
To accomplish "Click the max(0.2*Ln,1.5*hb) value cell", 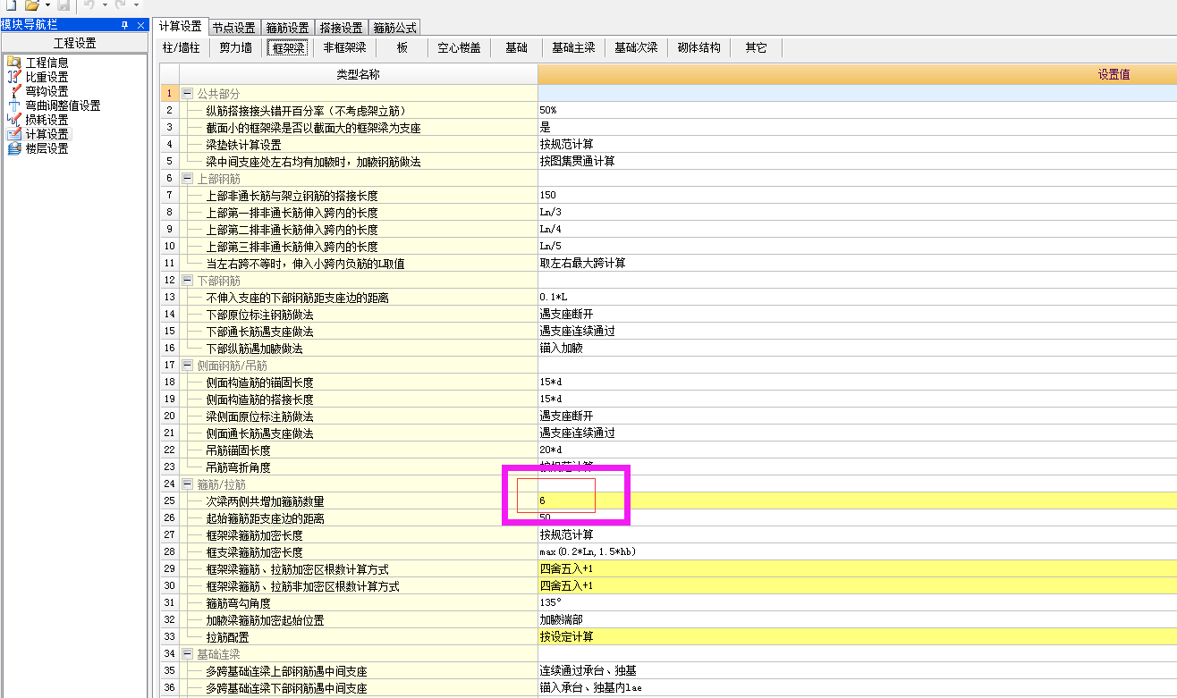I will 858,552.
